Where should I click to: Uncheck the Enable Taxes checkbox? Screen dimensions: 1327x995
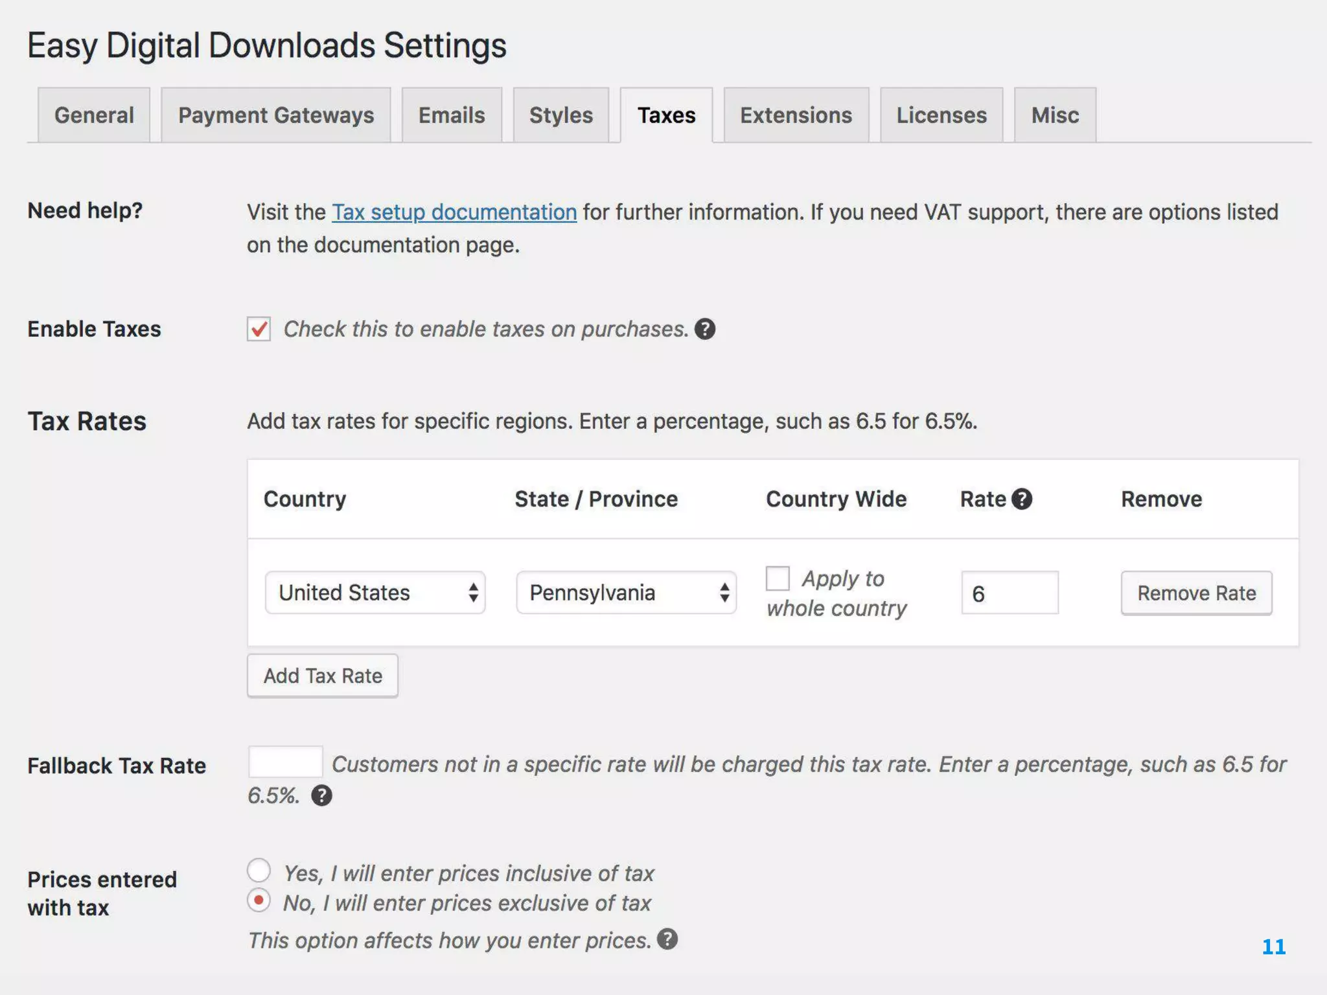pyautogui.click(x=259, y=329)
